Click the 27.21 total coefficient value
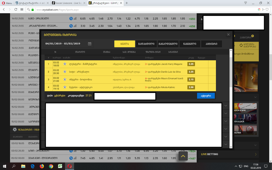 (88, 96)
